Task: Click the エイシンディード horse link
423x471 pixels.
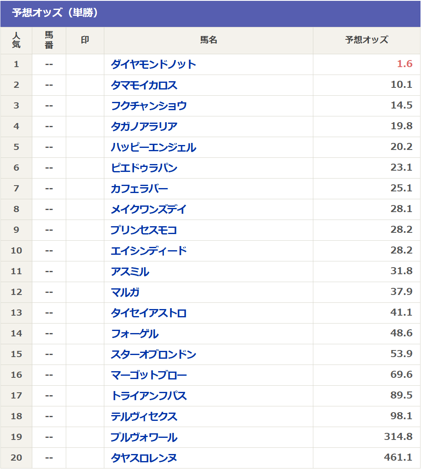Action: point(149,251)
